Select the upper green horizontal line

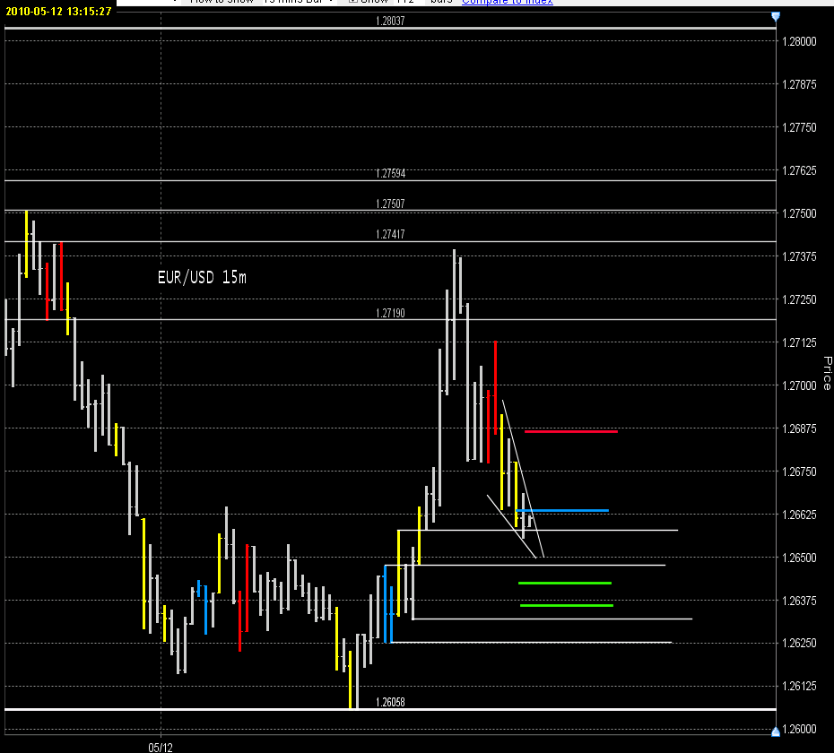click(565, 584)
